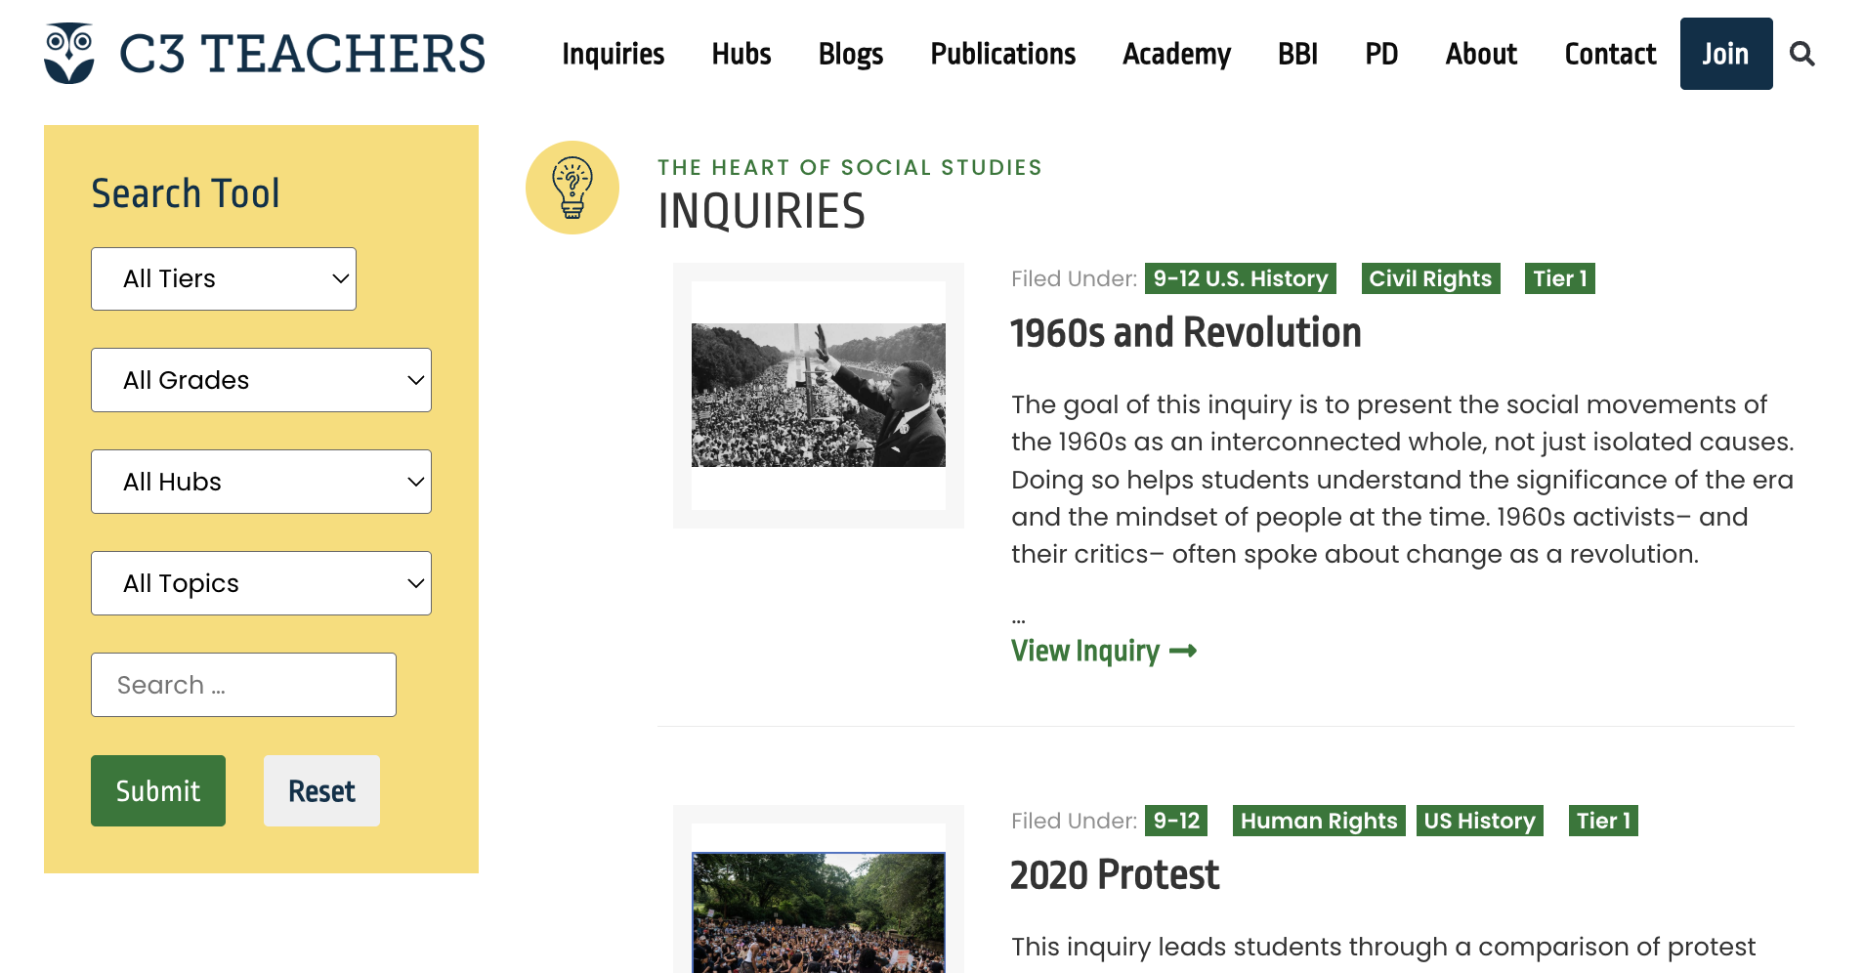The width and height of the screenshot is (1864, 973).
Task: Click the Join button in header
Action: 1725,54
